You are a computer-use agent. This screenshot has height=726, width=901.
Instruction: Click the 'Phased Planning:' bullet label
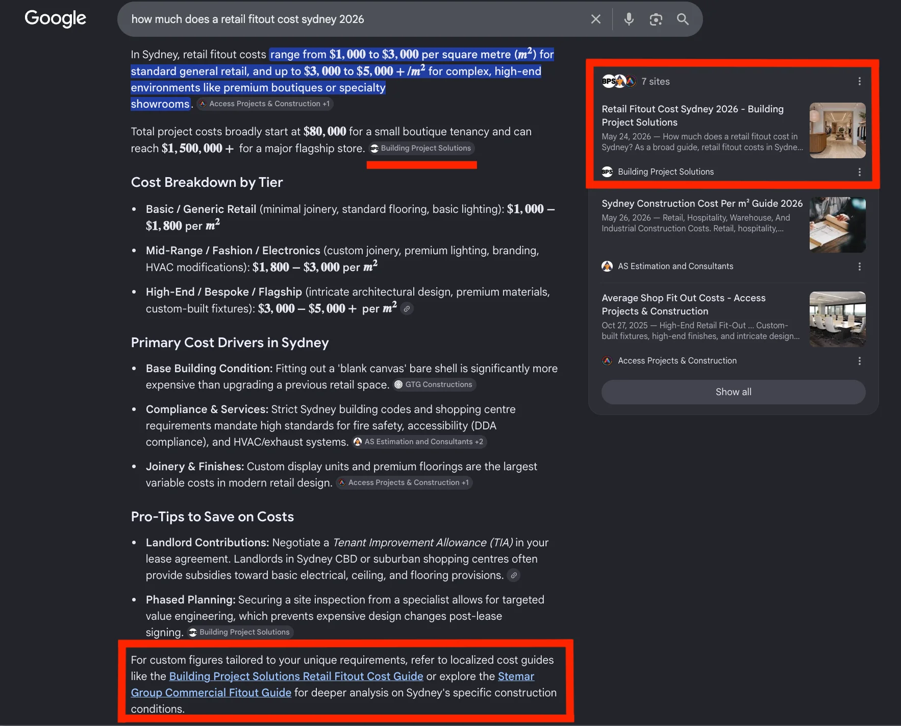[x=190, y=600]
